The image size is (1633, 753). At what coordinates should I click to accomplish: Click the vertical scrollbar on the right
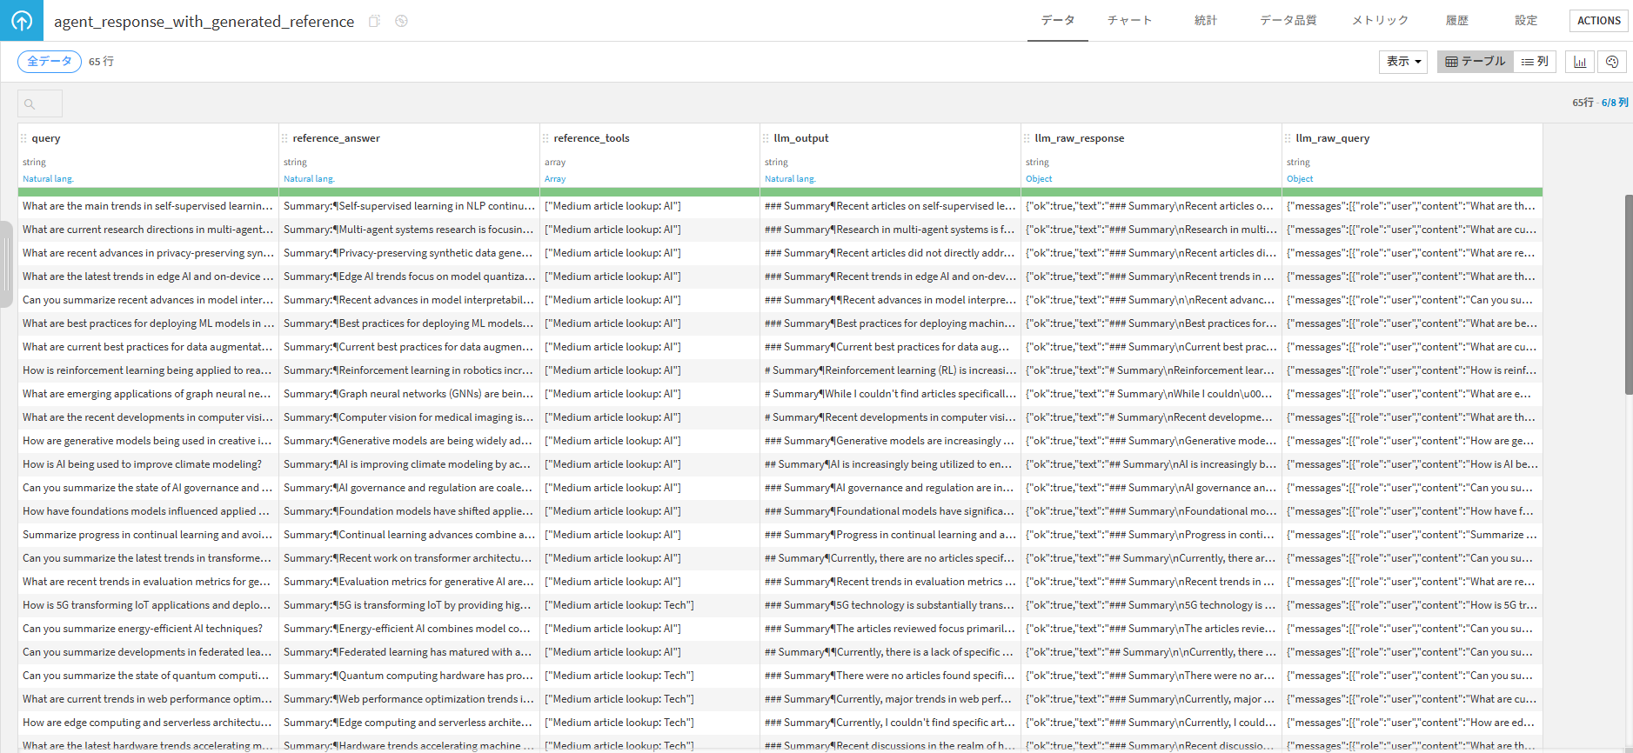click(x=1628, y=296)
